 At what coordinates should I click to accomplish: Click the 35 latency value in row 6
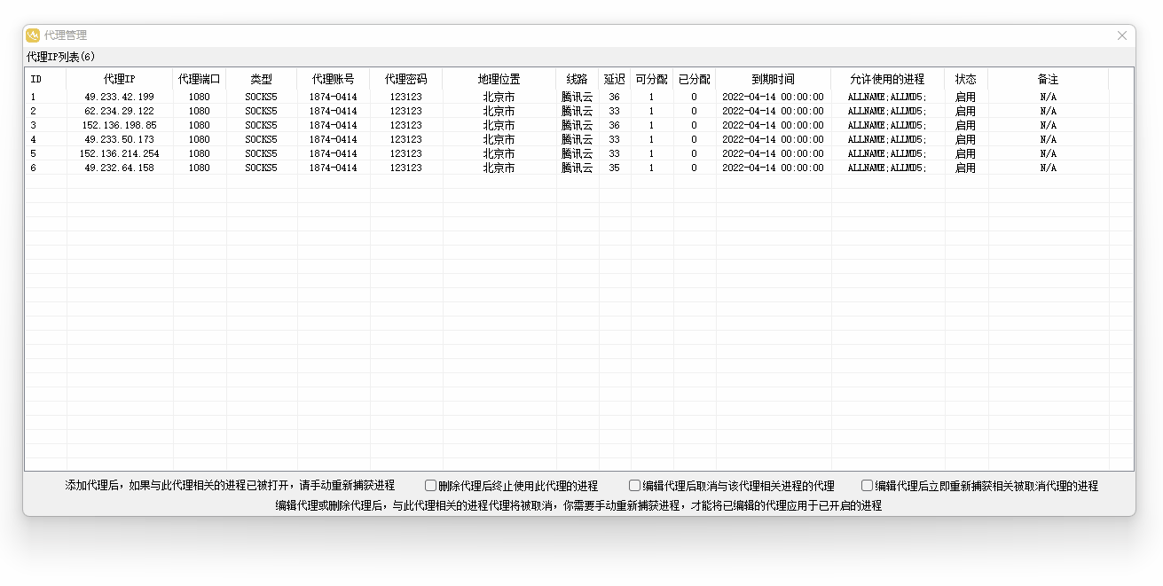(615, 168)
